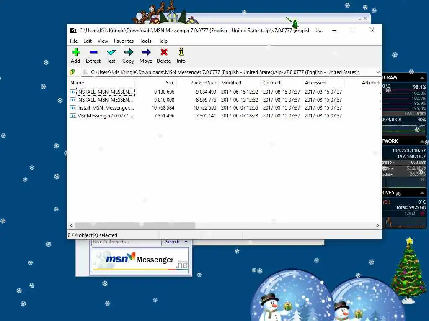Click the Add toolbar icon
The width and height of the screenshot is (429, 321).
click(x=76, y=52)
